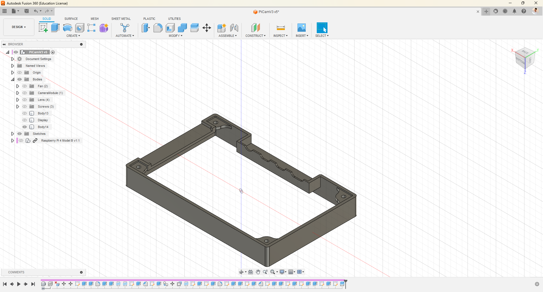543x292 pixels.
Task: Undo the last action
Action: point(36,11)
